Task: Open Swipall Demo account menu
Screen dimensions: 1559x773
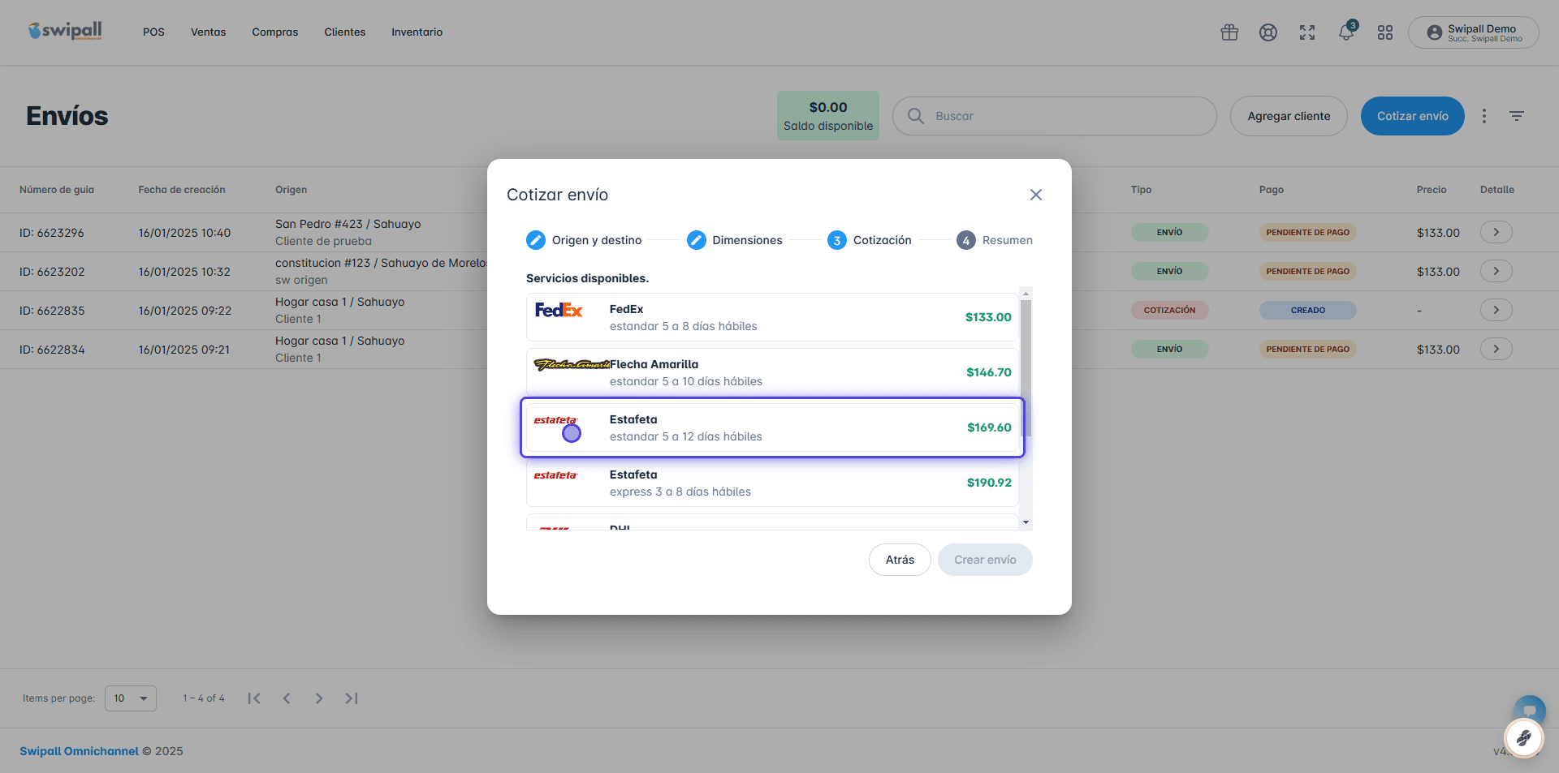Action: (1474, 32)
